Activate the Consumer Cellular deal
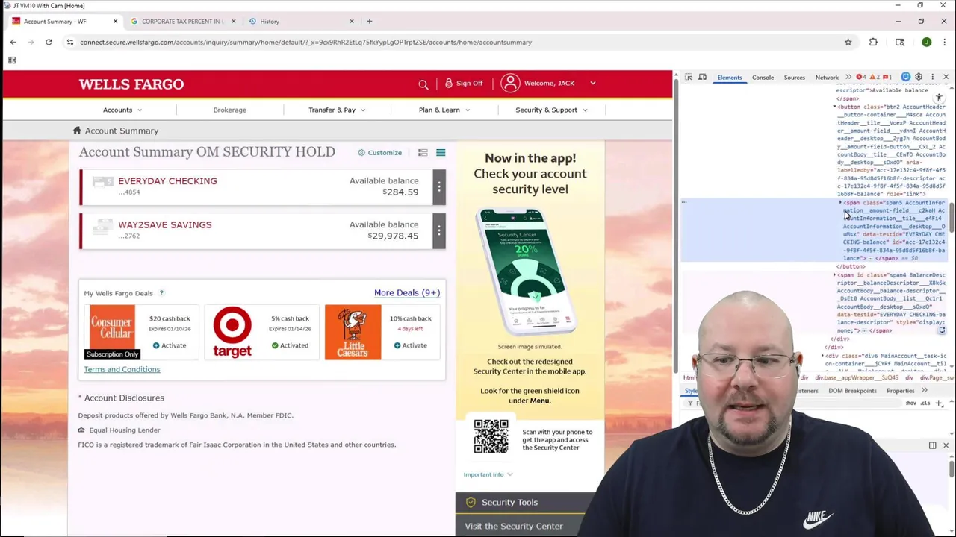 click(x=169, y=345)
